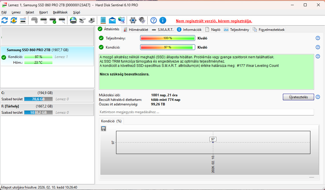Viewport: 325px width, 190px height.
Task: Click the grey disk with shield icon
Action: 34,21
